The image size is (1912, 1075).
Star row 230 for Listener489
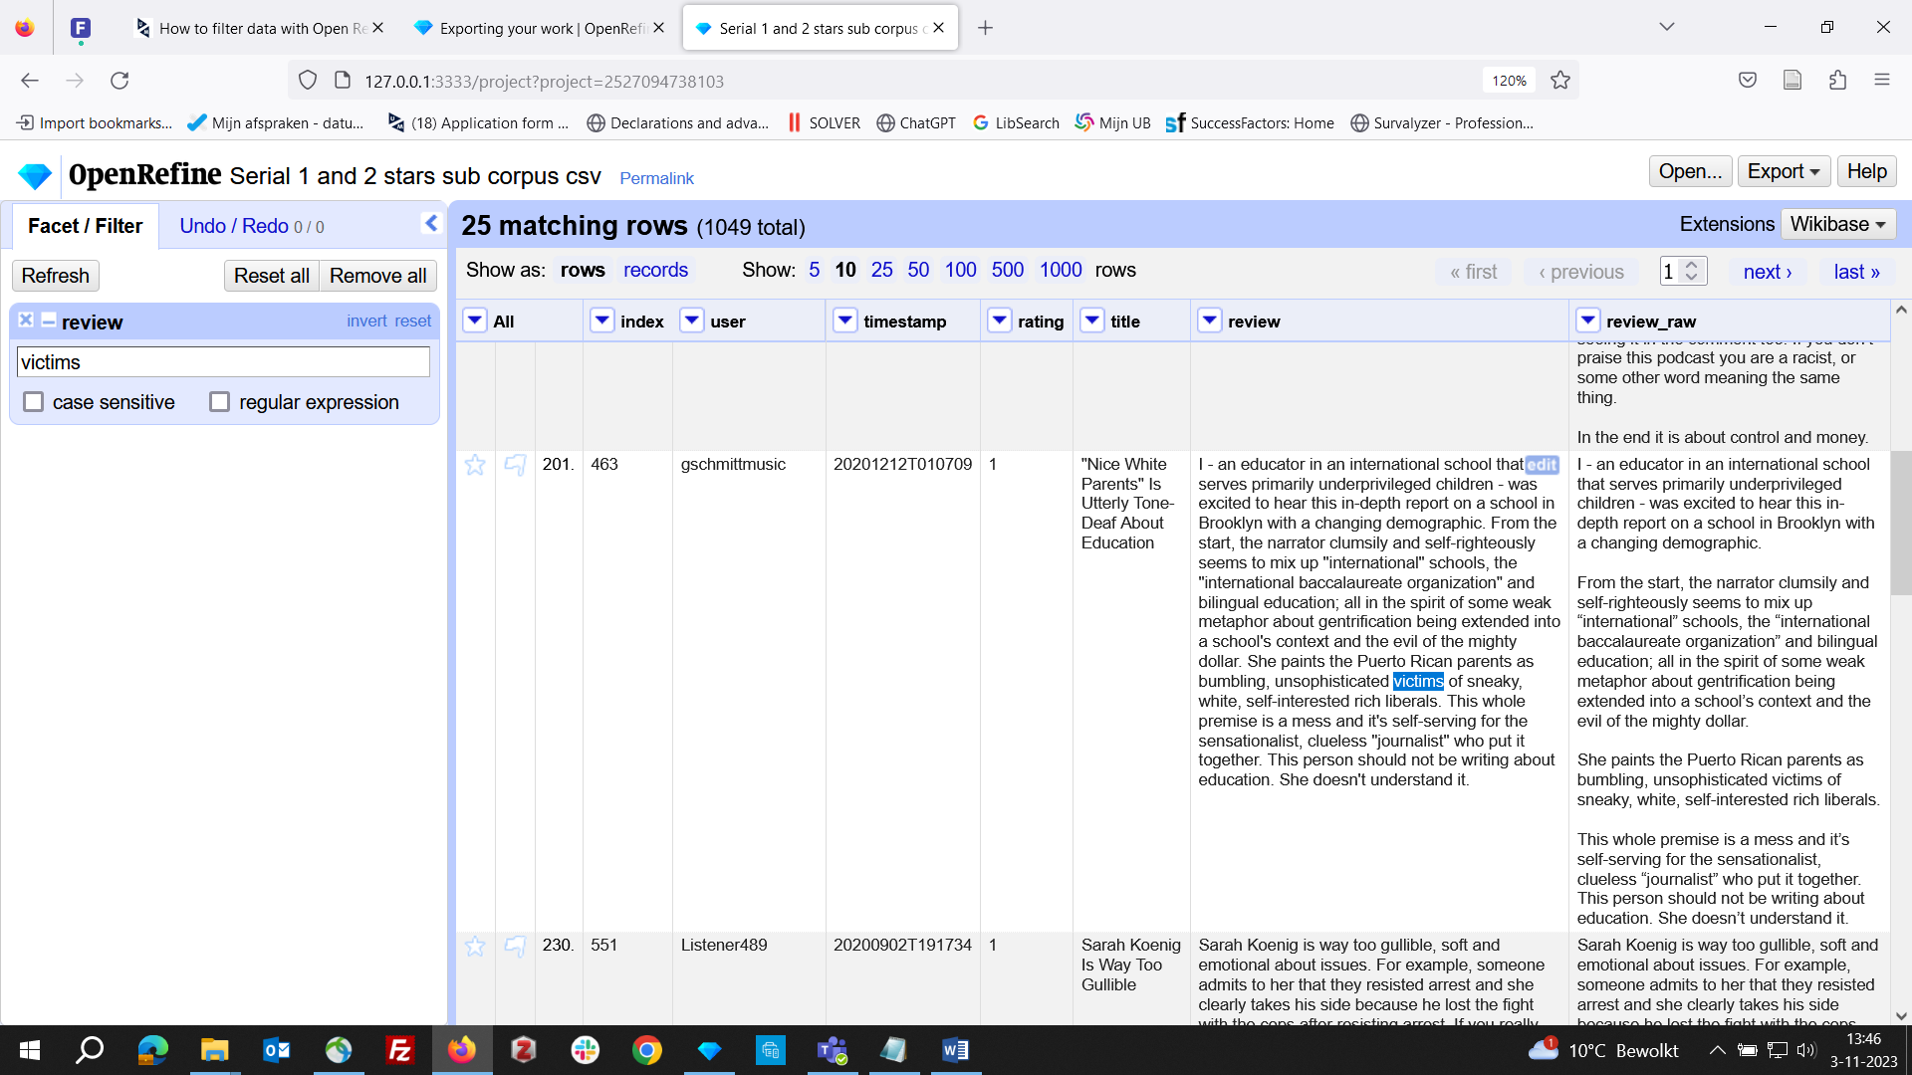pos(475,946)
